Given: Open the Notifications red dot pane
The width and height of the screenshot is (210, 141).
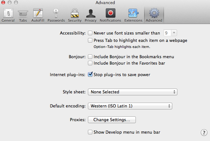Looking at the screenshot, I should (110, 15).
